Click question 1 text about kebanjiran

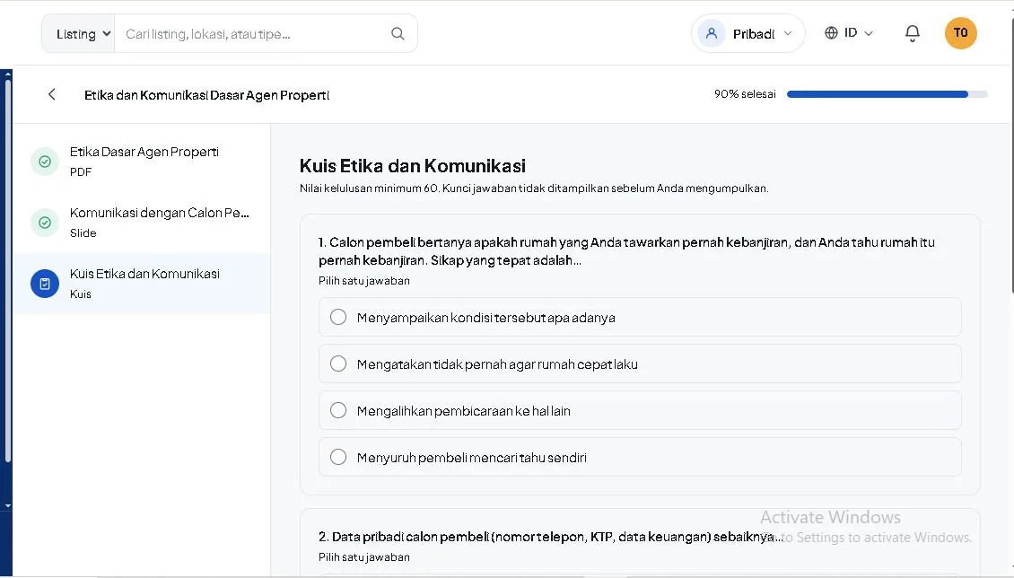coord(626,250)
